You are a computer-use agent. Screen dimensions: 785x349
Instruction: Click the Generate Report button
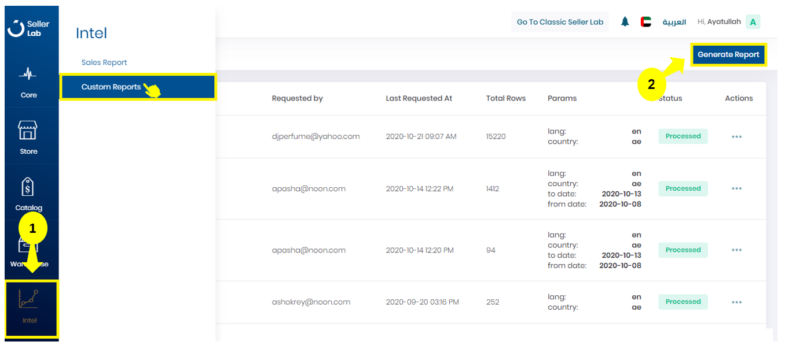click(x=728, y=55)
